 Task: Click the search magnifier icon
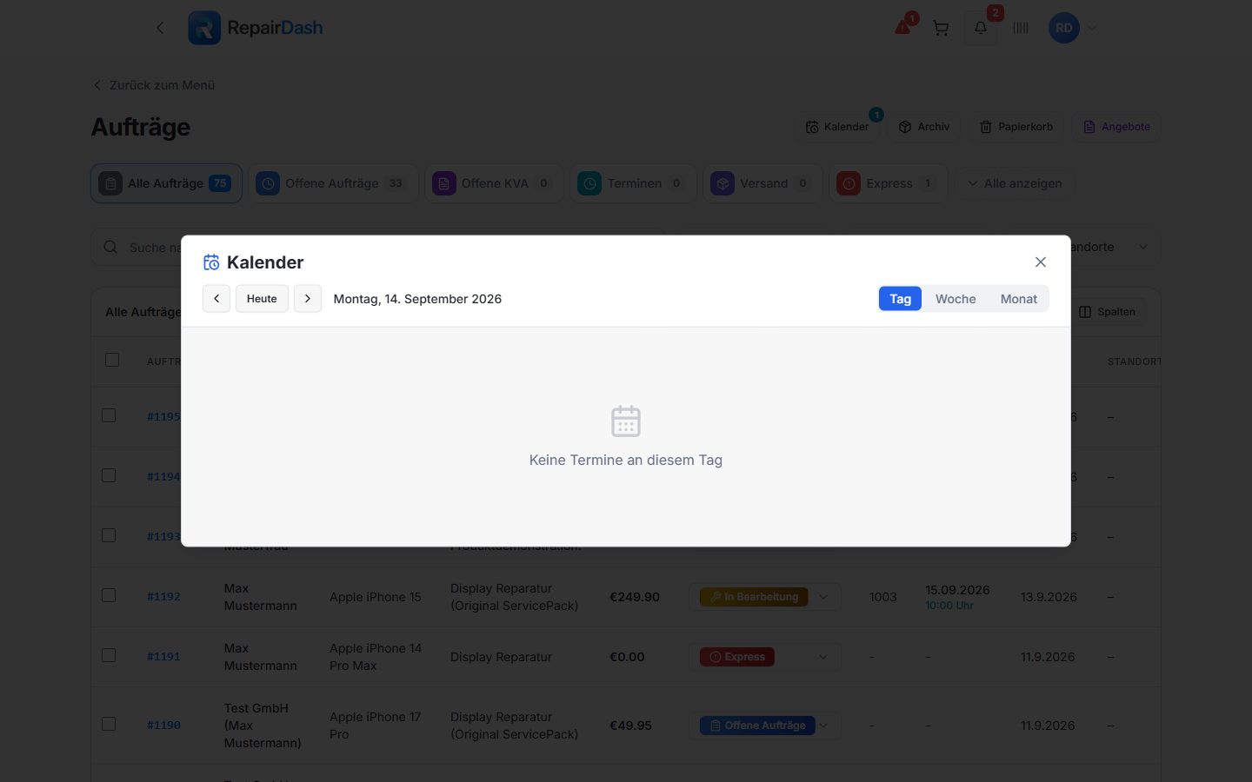[x=110, y=248]
